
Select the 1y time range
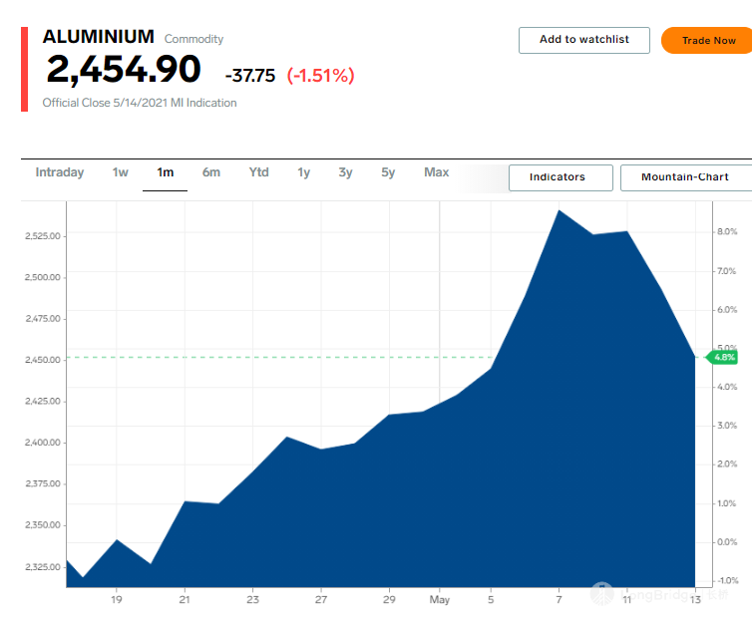[303, 172]
